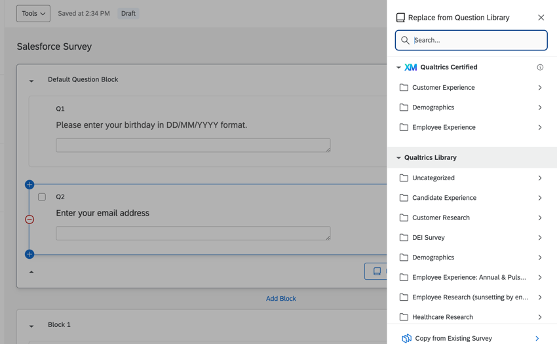Click the search magnifier icon
The height and width of the screenshot is (344, 557).
pos(406,41)
